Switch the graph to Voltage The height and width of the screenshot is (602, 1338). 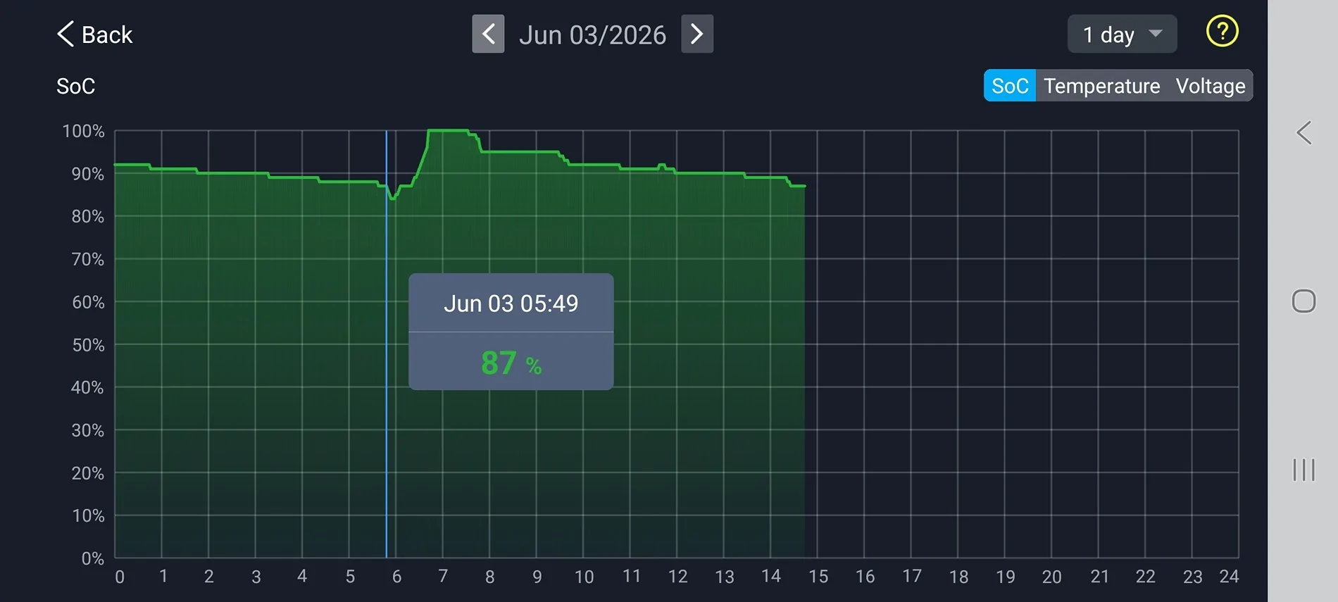(x=1211, y=86)
